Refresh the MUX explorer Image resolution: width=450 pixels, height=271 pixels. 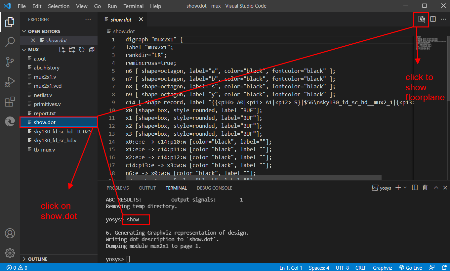tap(82, 50)
